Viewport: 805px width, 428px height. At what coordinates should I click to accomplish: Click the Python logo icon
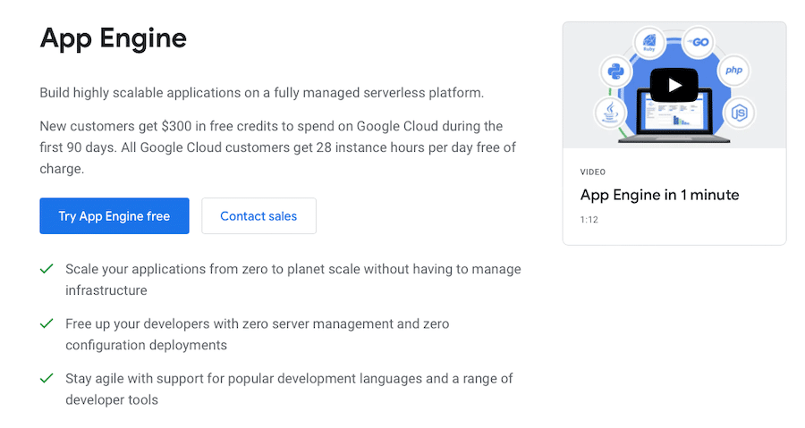click(614, 71)
